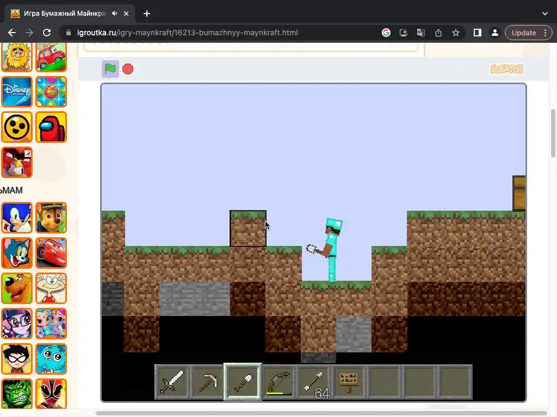This screenshot has width=557, height=417.
Task: Reload the current page
Action: pos(47,33)
